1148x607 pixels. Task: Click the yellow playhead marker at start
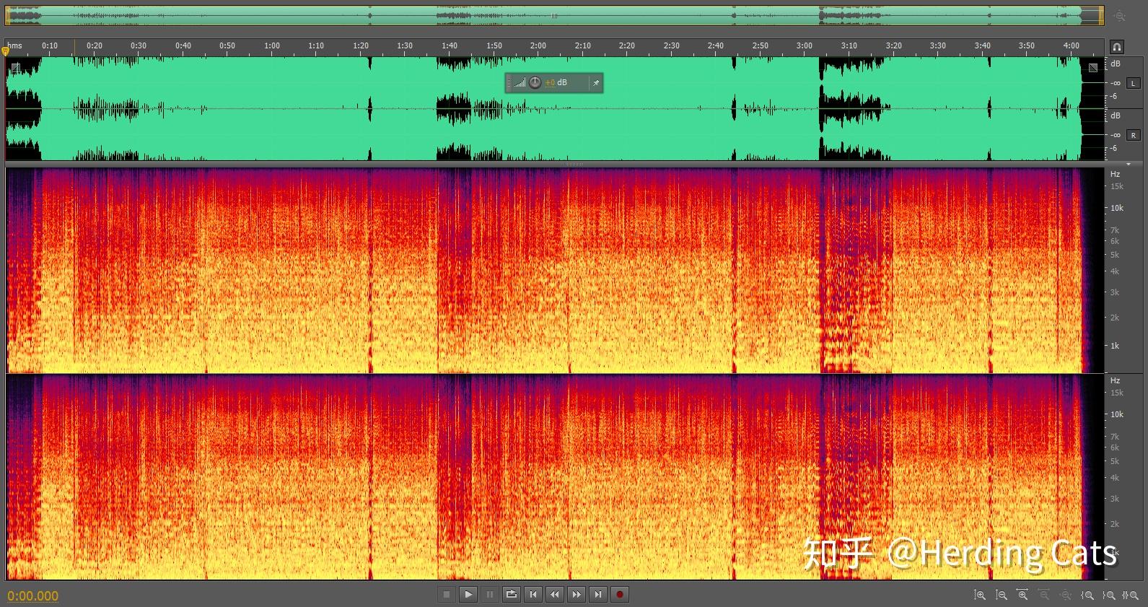pyautogui.click(x=6, y=51)
